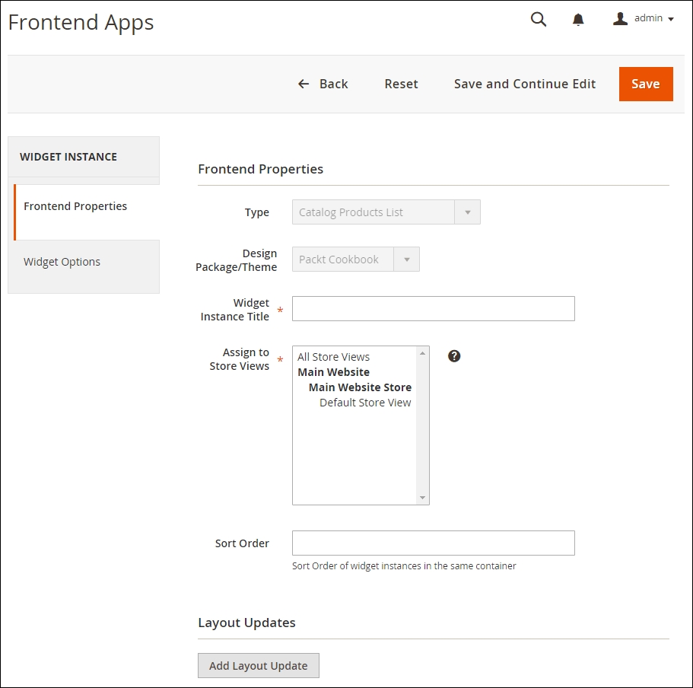Select the Frontend Properties tab

point(75,205)
